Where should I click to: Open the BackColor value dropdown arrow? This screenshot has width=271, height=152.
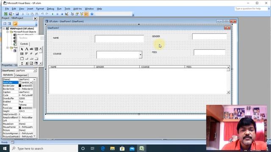pyautogui.click(x=31, y=83)
